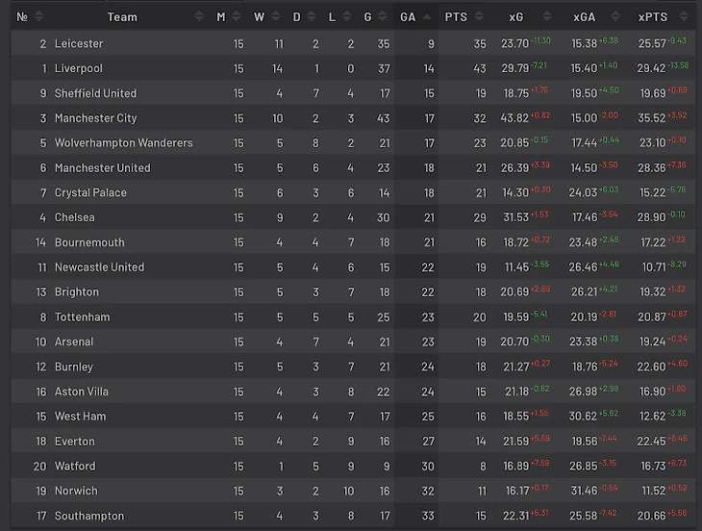702x531 pixels.
Task: Click the PTS column header label
Action: pyautogui.click(x=456, y=17)
